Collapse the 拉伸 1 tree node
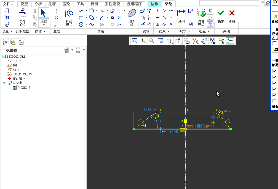The width and height of the screenshot is (278, 189). 4,83
